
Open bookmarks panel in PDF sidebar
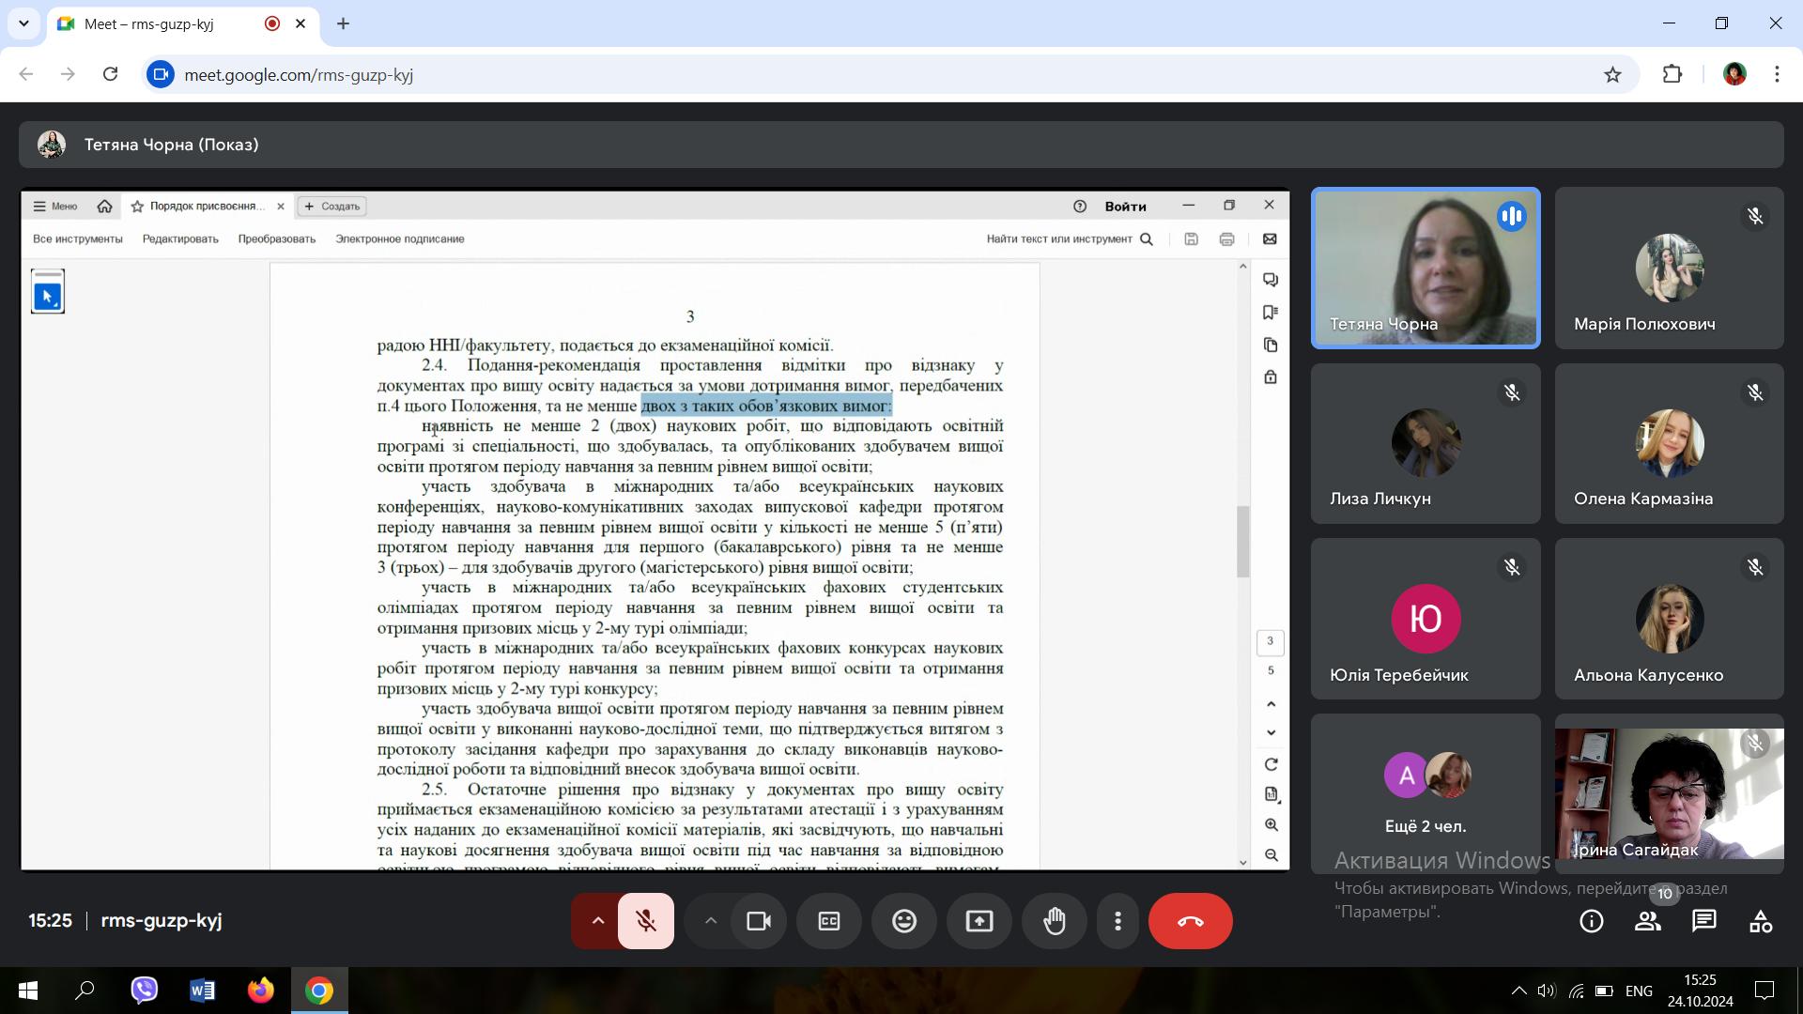[1271, 312]
